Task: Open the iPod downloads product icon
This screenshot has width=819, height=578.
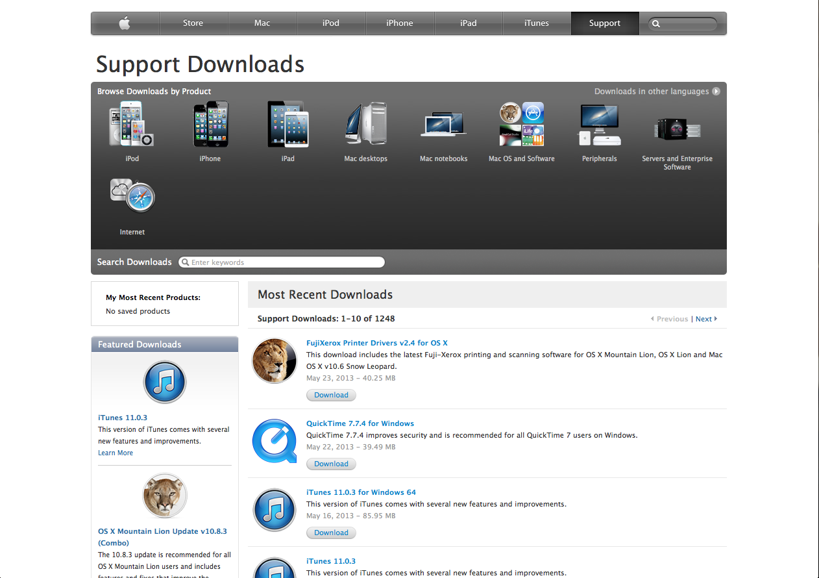Action: point(132,125)
